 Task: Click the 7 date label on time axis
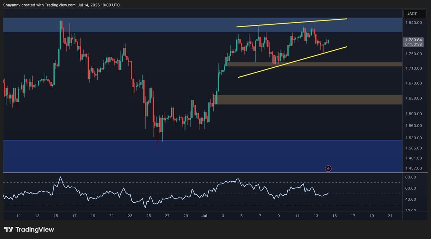260,216
